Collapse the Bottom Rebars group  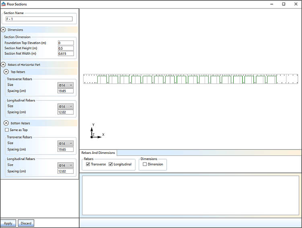coord(6,123)
